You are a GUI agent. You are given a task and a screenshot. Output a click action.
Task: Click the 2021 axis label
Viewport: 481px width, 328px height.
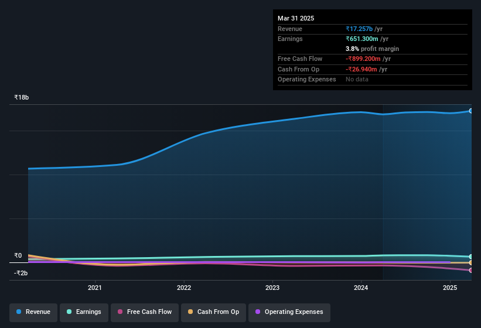click(x=95, y=288)
